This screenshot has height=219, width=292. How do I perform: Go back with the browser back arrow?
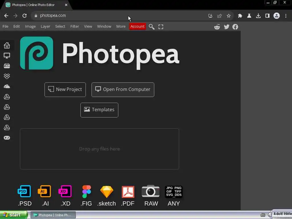[6, 16]
